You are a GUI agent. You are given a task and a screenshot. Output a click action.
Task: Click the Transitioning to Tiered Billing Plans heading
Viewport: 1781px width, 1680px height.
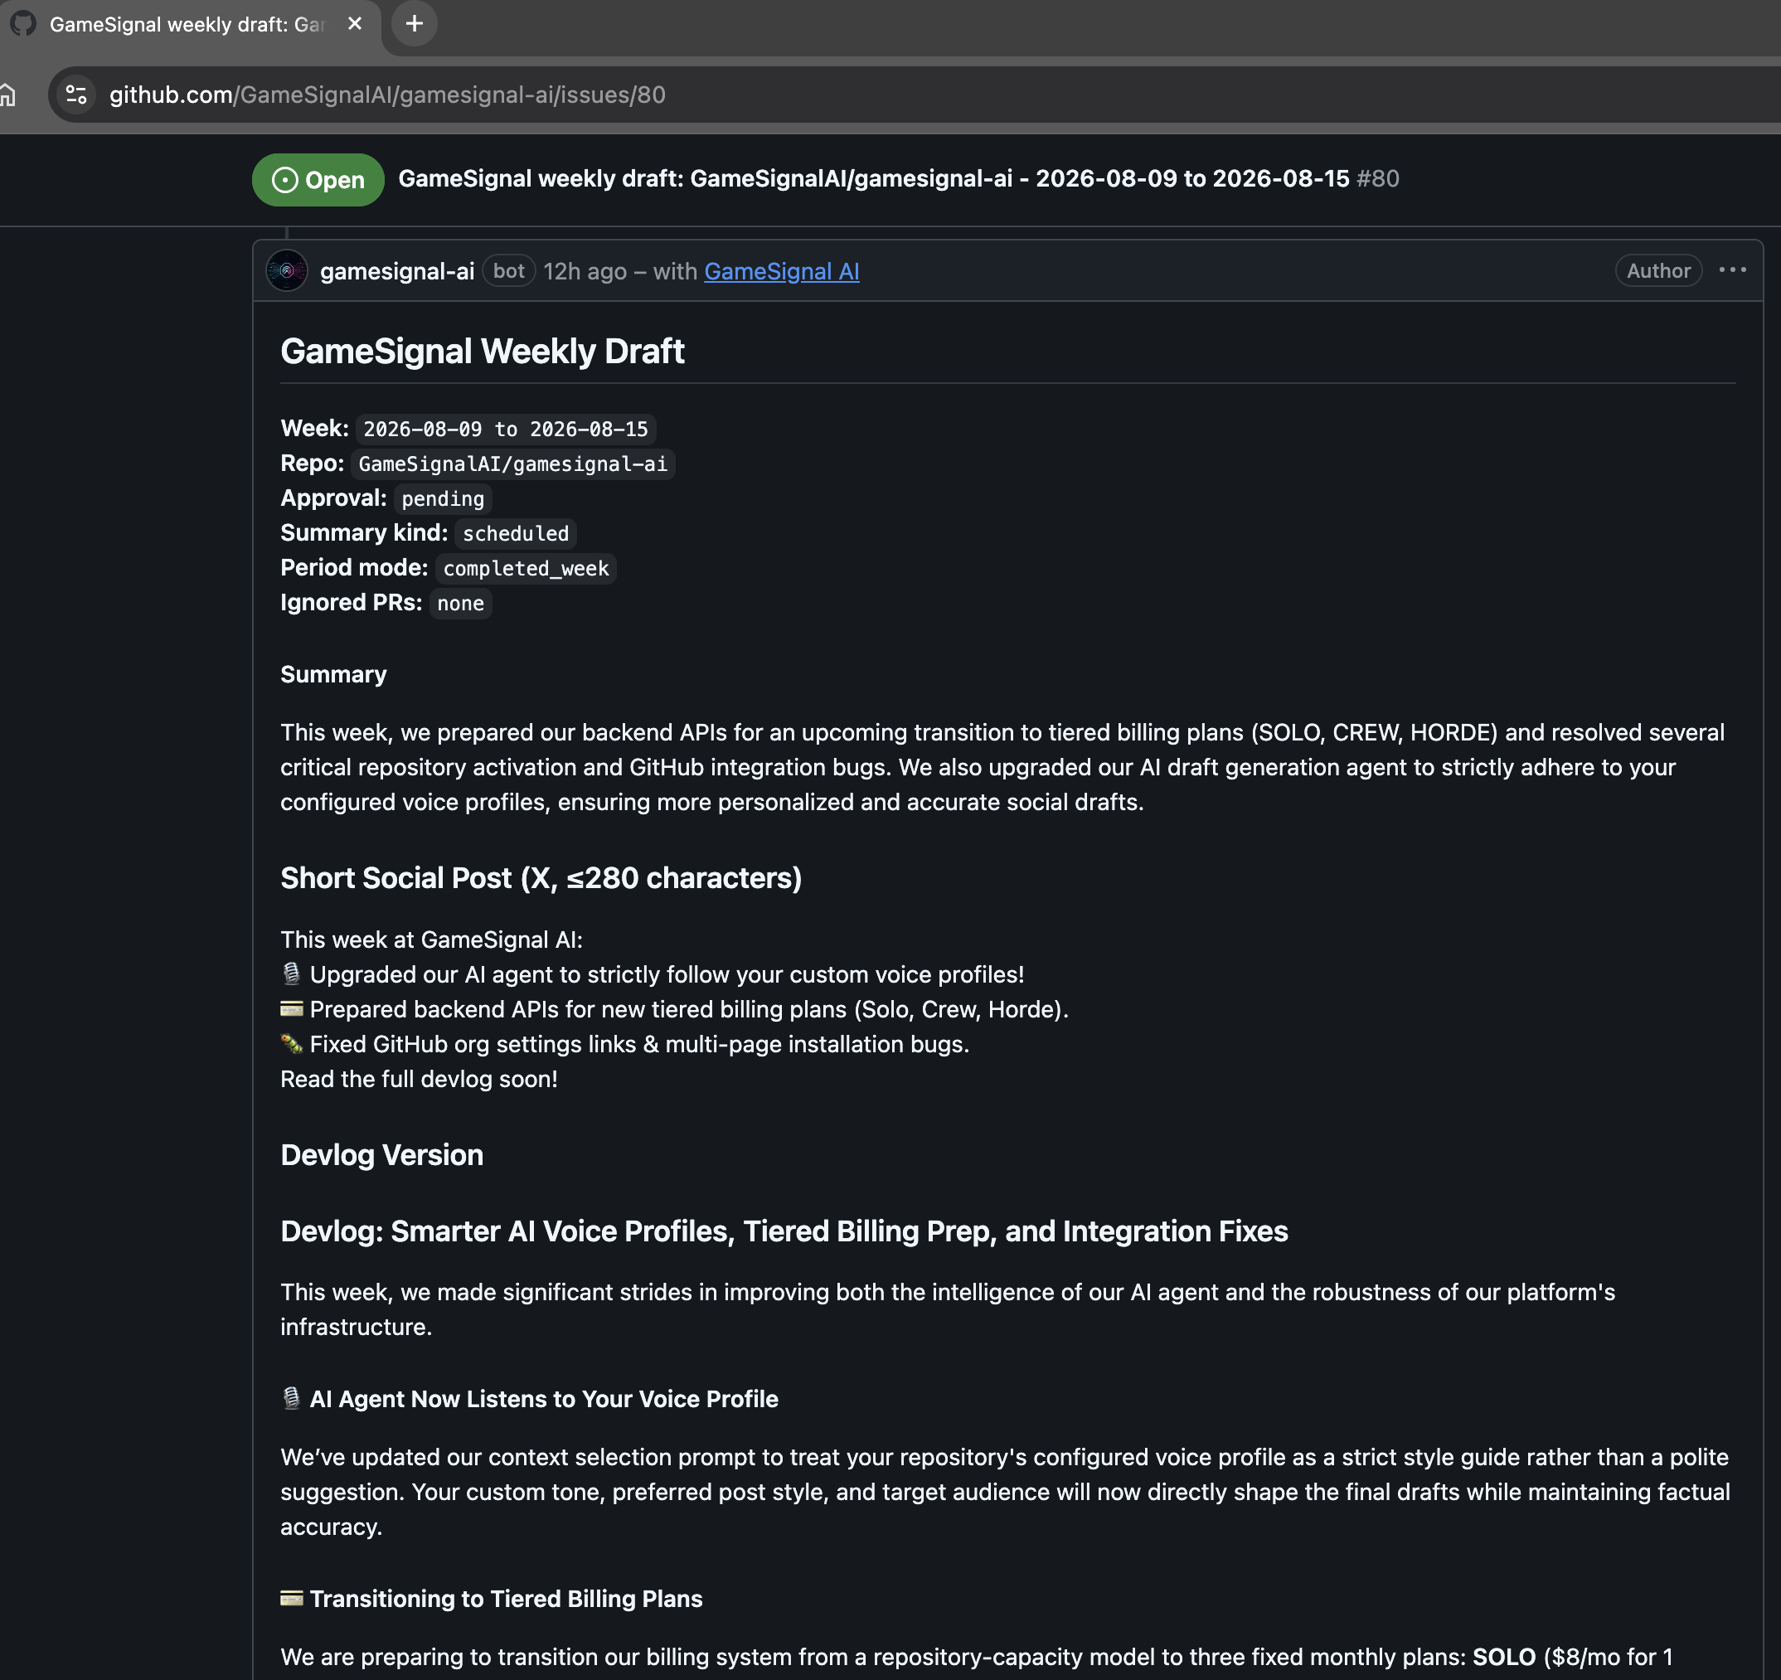tap(506, 1600)
